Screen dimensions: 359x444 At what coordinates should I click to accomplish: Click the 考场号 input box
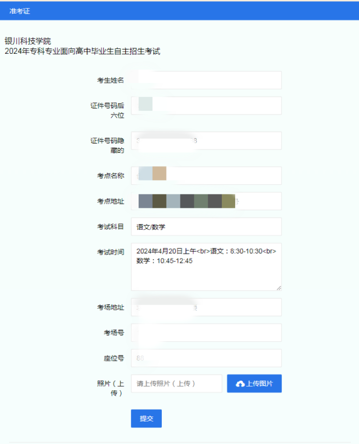[206, 333]
